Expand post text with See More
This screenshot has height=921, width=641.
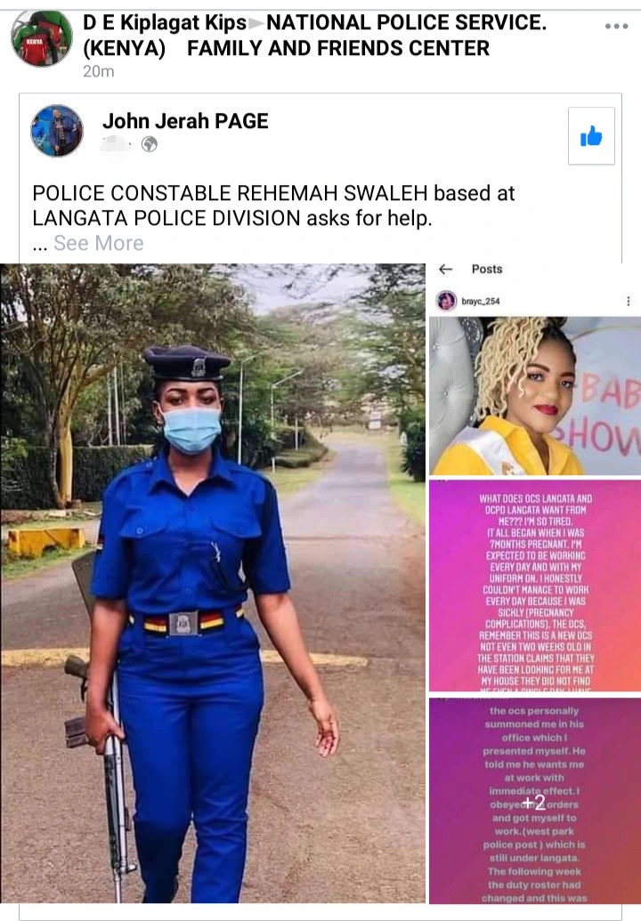[x=99, y=243]
